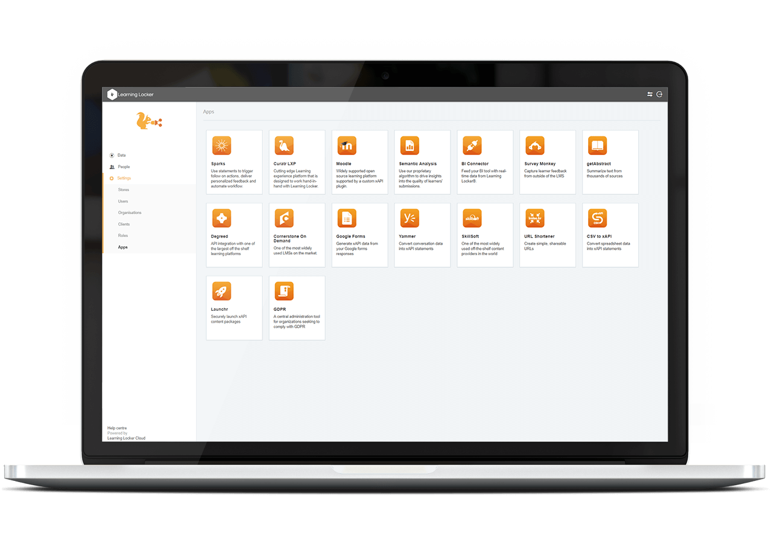The width and height of the screenshot is (772, 543).
Task: Click the Moodle card title text
Action: [344, 164]
